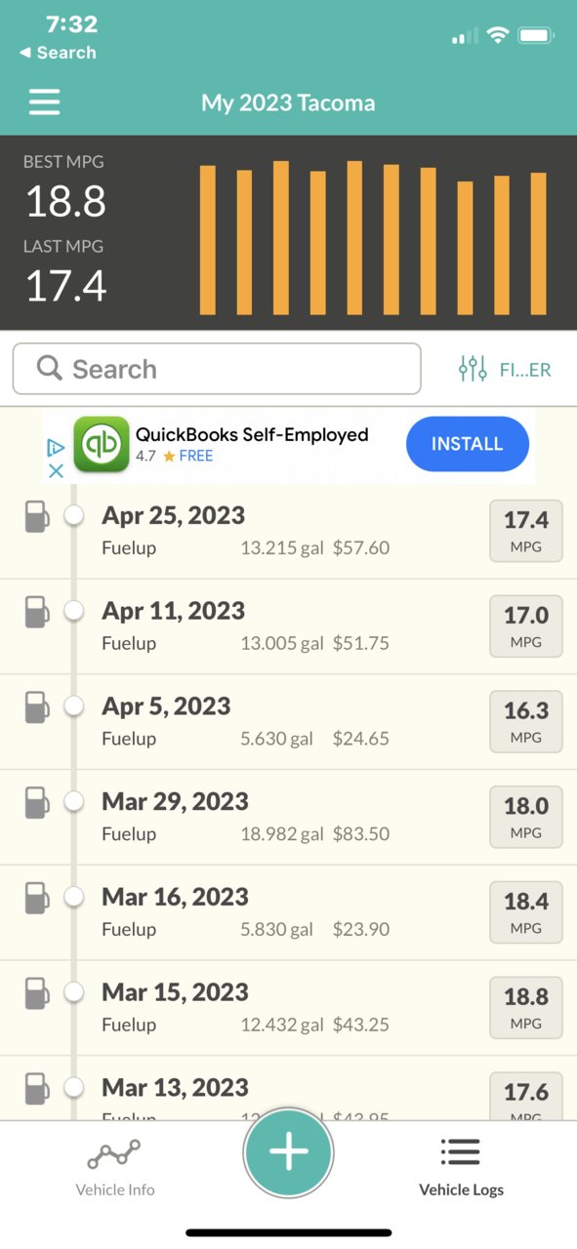This screenshot has width=577, height=1249.
Task: Tap the My 2023 Tacoma title
Action: click(288, 102)
